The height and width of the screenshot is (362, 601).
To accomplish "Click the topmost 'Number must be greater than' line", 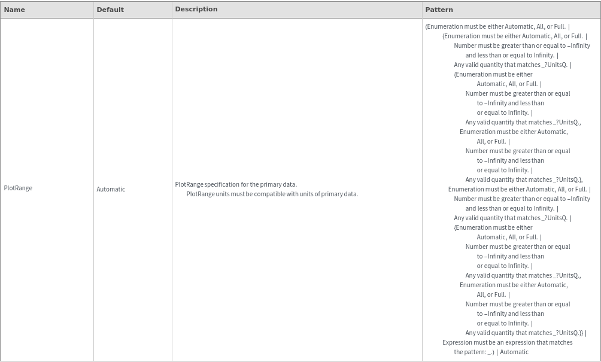I will coord(521,45).
